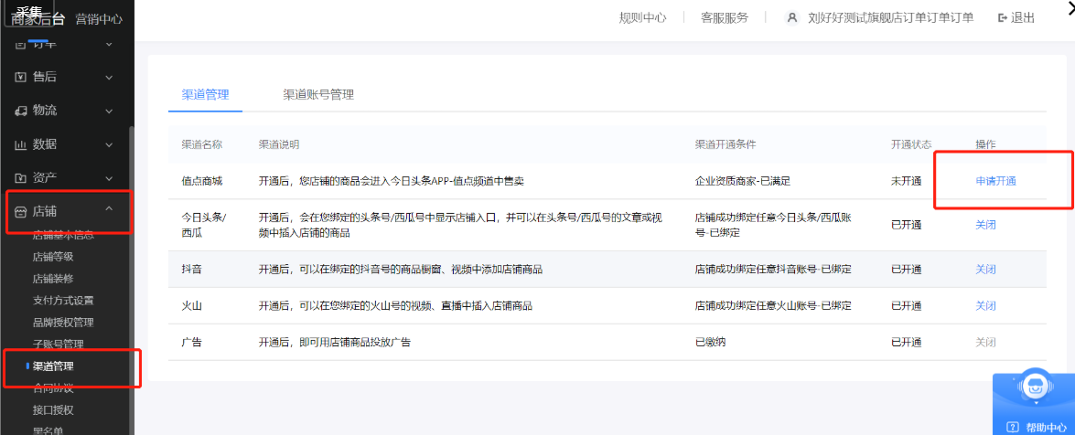Expand the 资产 menu chevron
The image size is (1075, 435).
tap(109, 178)
